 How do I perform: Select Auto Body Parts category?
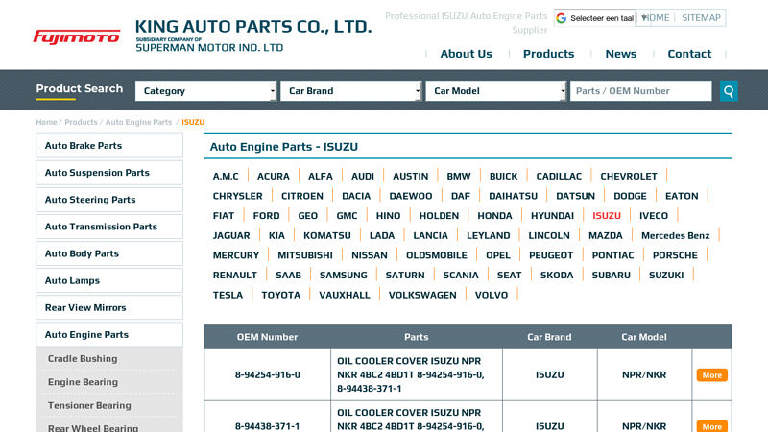pyautogui.click(x=109, y=253)
